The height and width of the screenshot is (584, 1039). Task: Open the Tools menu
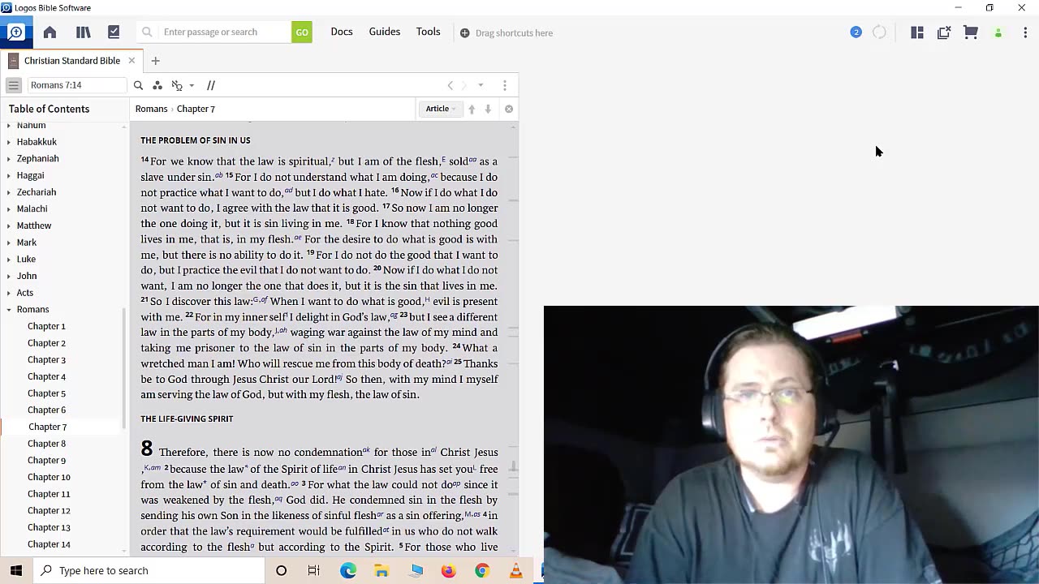[x=429, y=32]
